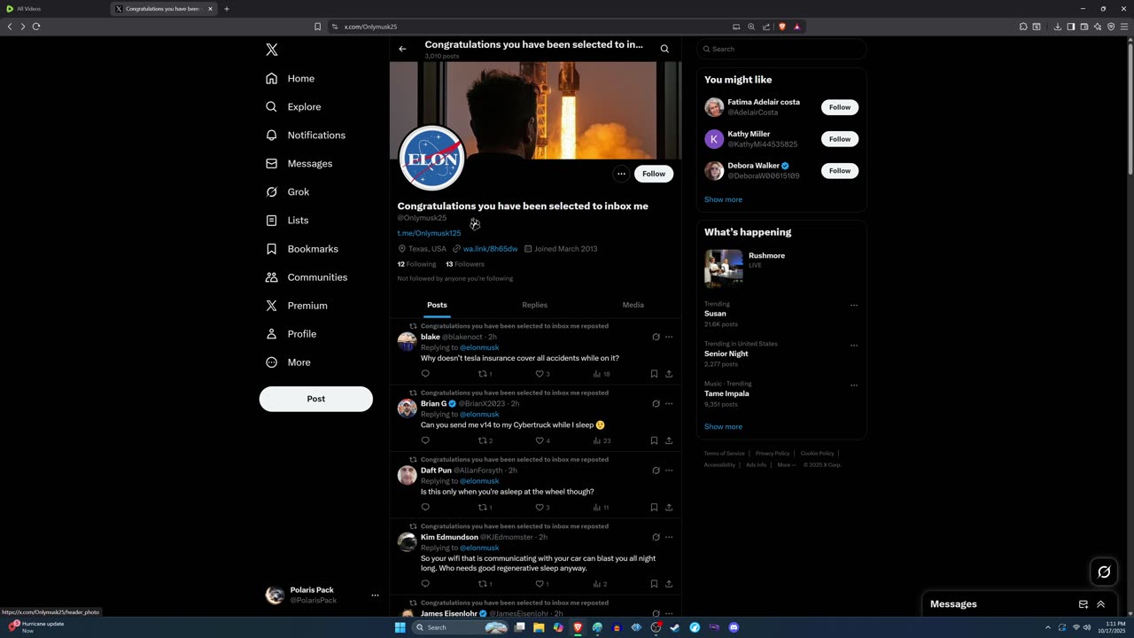The width and height of the screenshot is (1134, 638).
Task: Share blake's post
Action: coord(669,374)
